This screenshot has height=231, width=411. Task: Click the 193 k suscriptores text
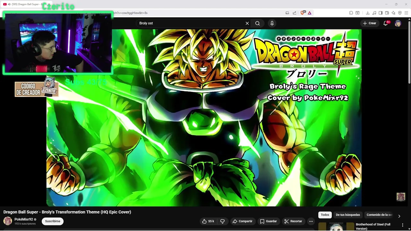tap(25, 224)
